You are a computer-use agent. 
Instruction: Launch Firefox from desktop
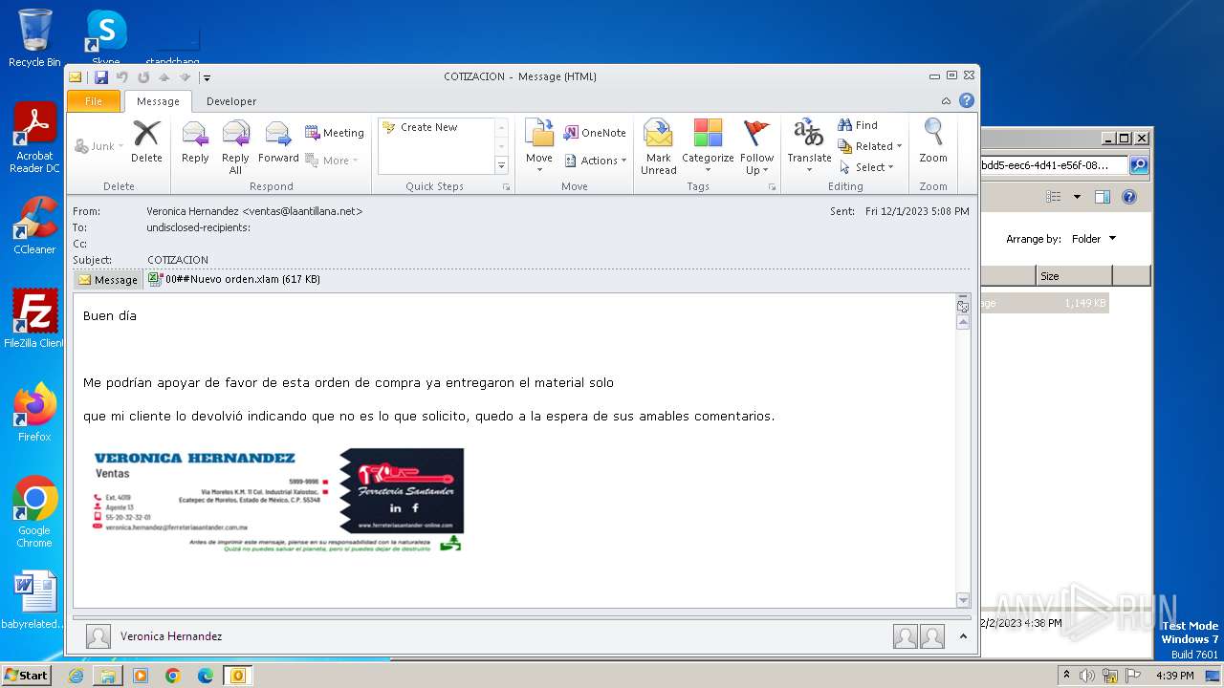click(x=34, y=413)
